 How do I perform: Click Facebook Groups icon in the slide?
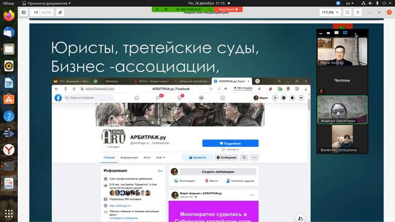pos(201,98)
